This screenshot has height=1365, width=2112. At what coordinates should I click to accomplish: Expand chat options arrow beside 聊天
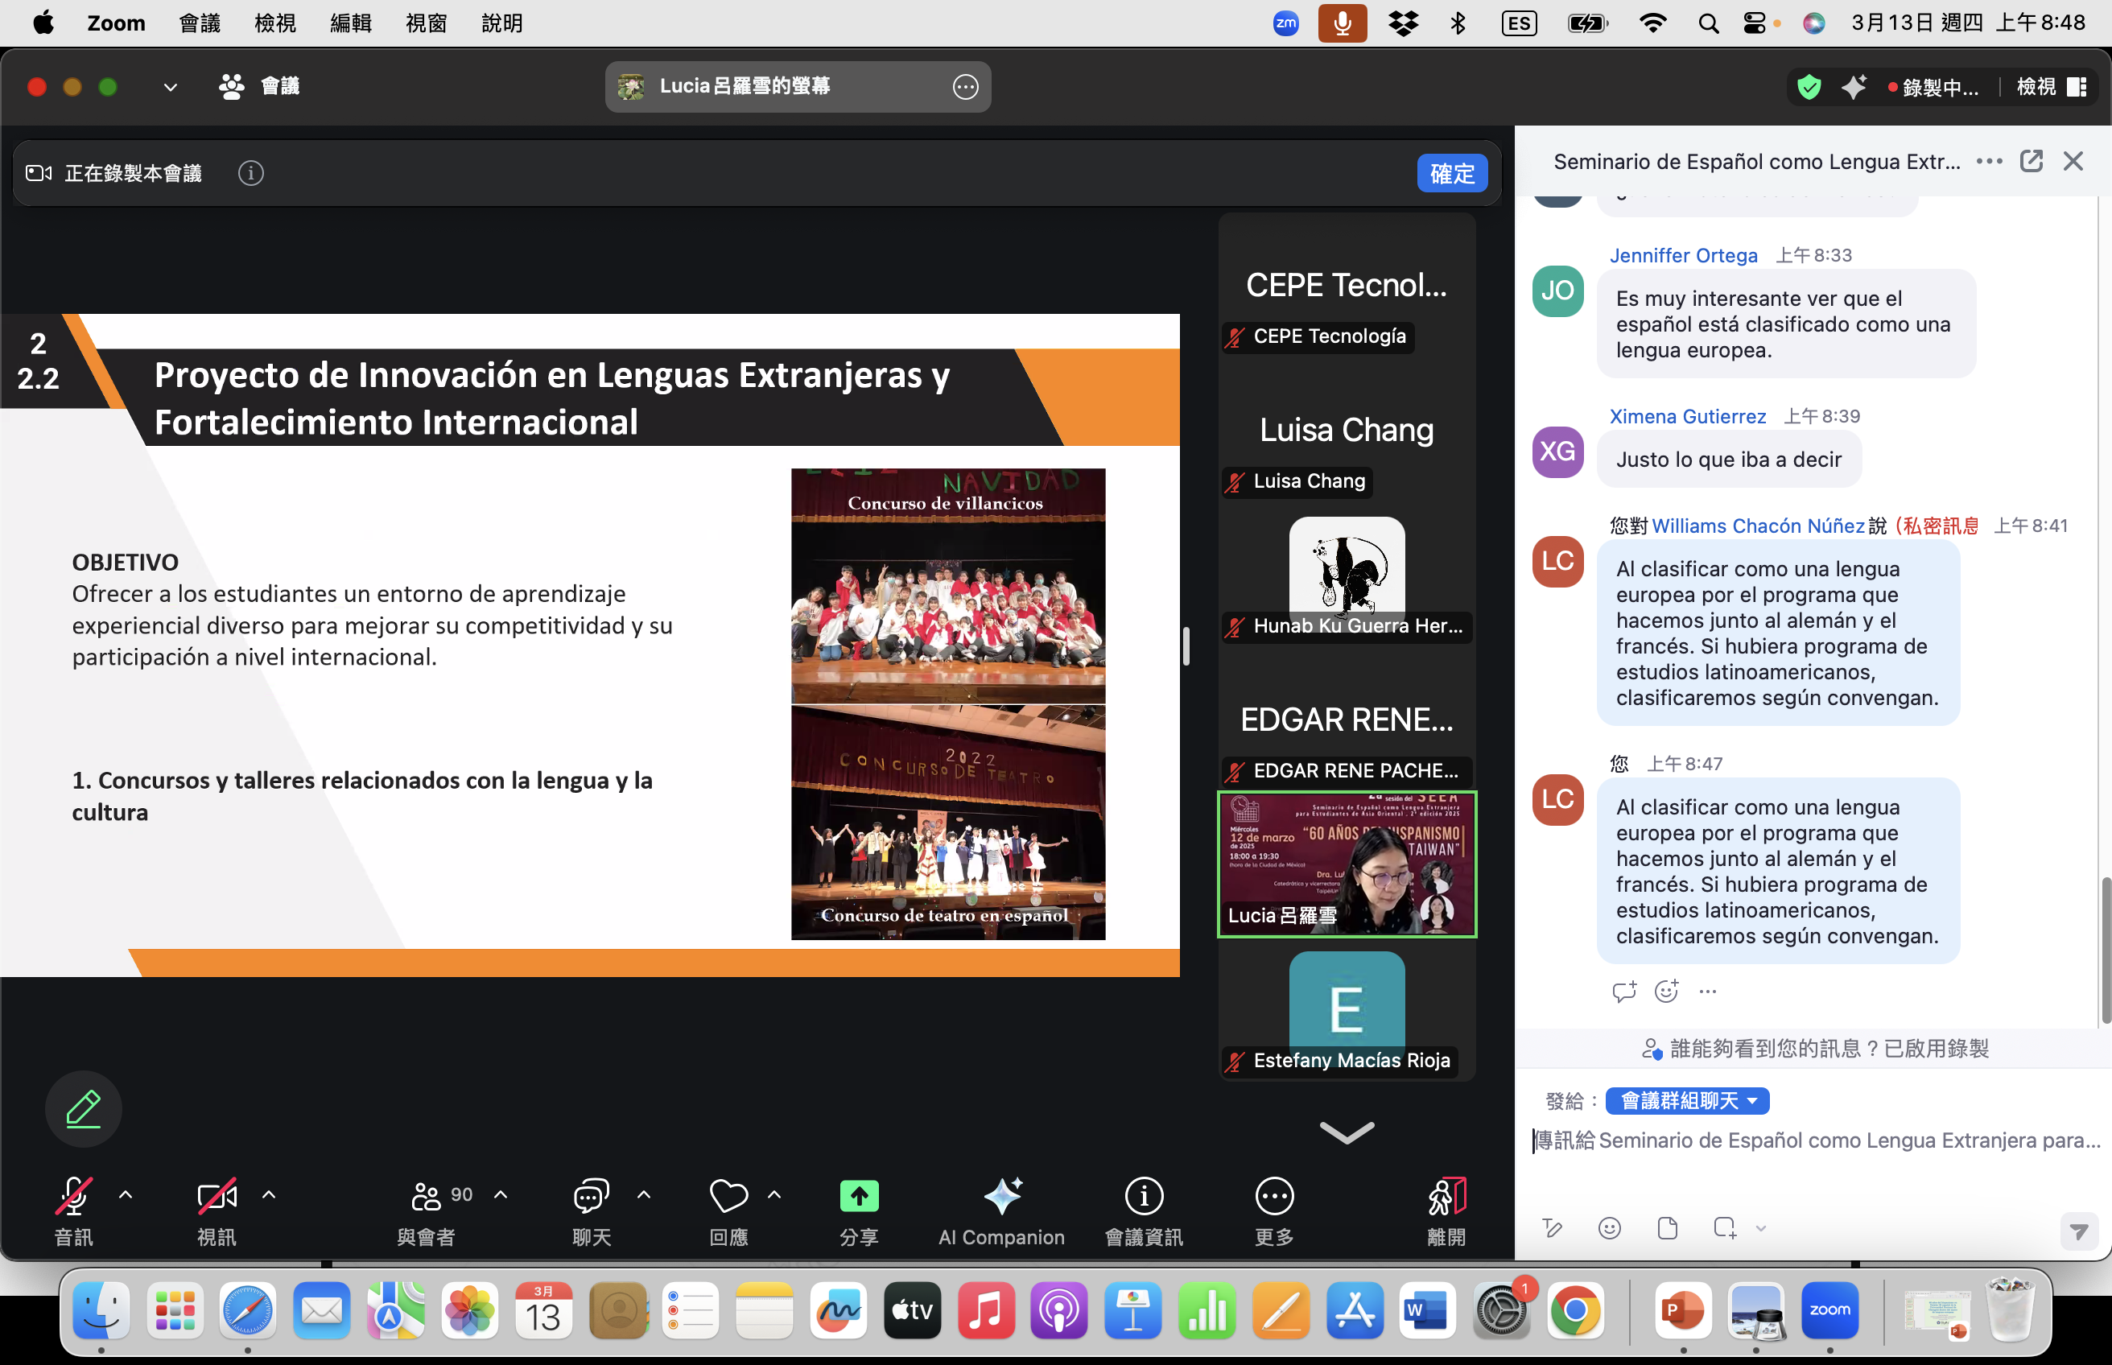[x=645, y=1195]
